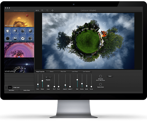
Task: Click the Aspect Y slider handle
Action: point(70,86)
